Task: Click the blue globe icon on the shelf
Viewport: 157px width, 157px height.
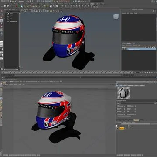Action: [22, 6]
